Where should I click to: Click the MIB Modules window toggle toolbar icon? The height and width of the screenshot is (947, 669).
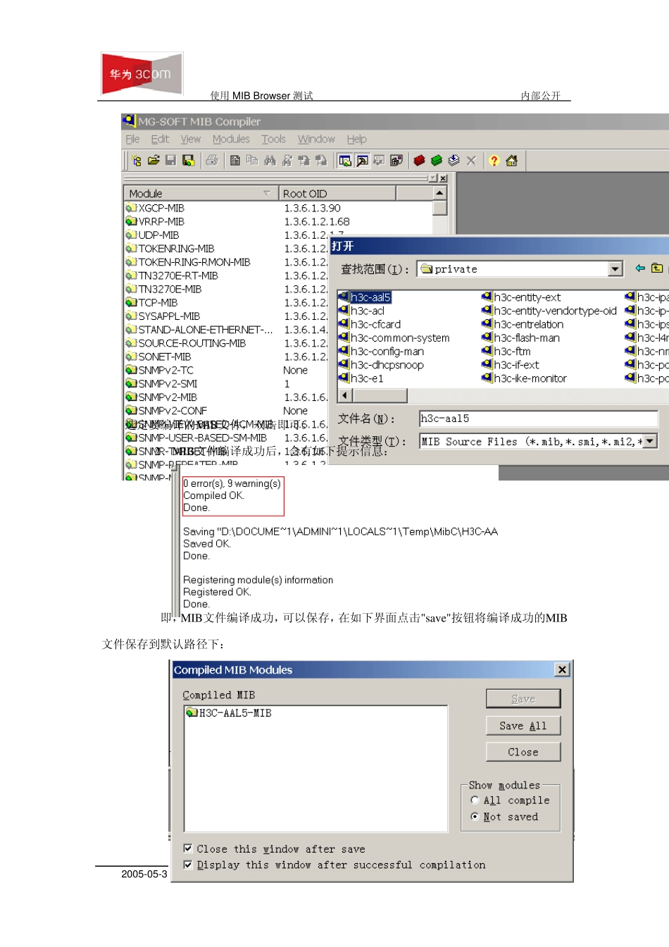point(345,161)
